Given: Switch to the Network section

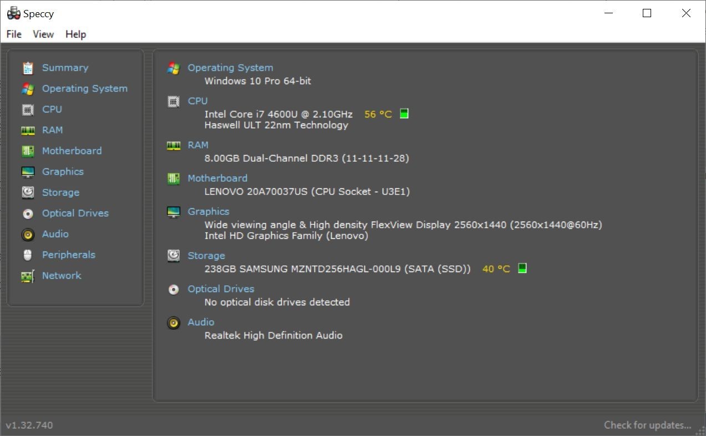Looking at the screenshot, I should 62,276.
